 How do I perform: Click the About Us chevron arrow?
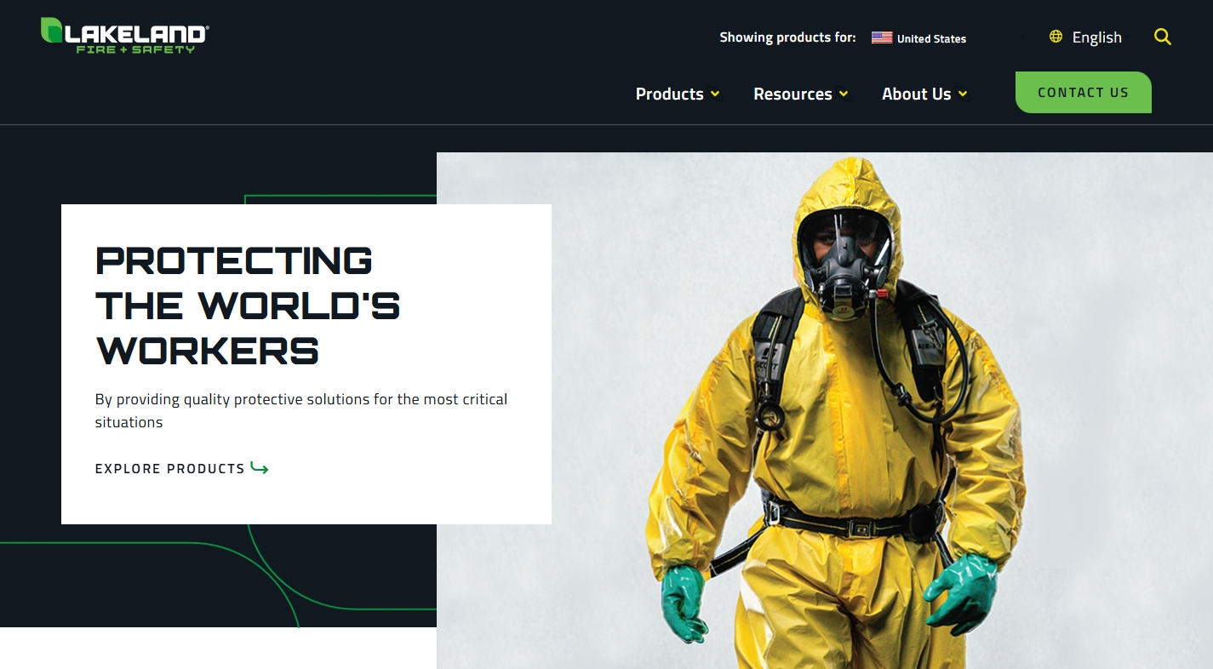click(x=963, y=94)
